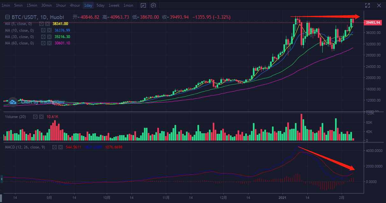Open settings for MA 5 indicator

click(x=41, y=24)
